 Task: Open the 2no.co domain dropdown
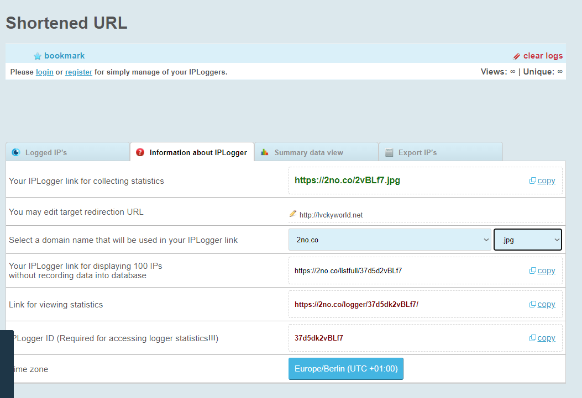(x=390, y=240)
